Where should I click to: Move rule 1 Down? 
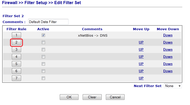pos(168,35)
